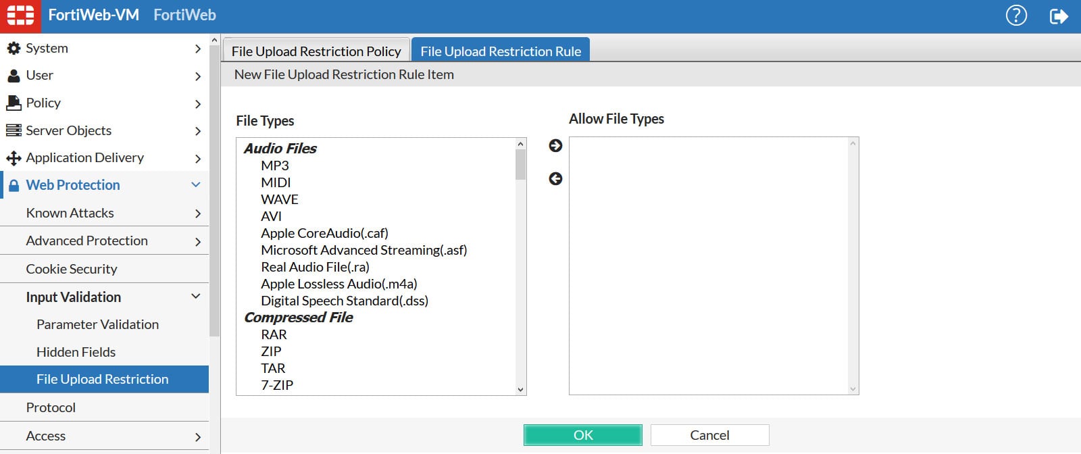Click the File Types list scrollbar thumb

click(520, 165)
